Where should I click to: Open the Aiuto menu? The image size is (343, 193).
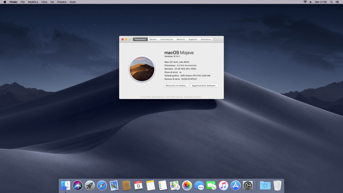coord(73,2)
